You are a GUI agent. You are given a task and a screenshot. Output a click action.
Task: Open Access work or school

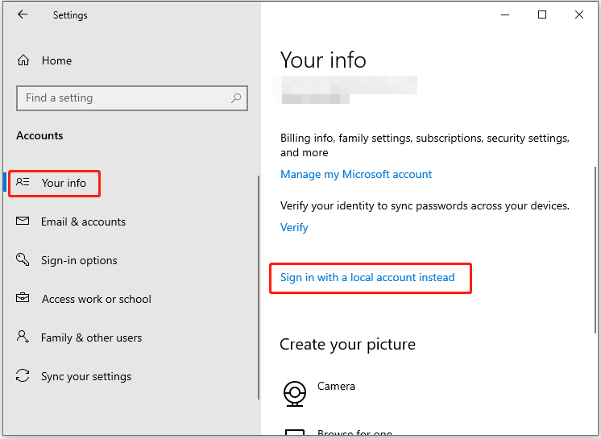tap(84, 299)
